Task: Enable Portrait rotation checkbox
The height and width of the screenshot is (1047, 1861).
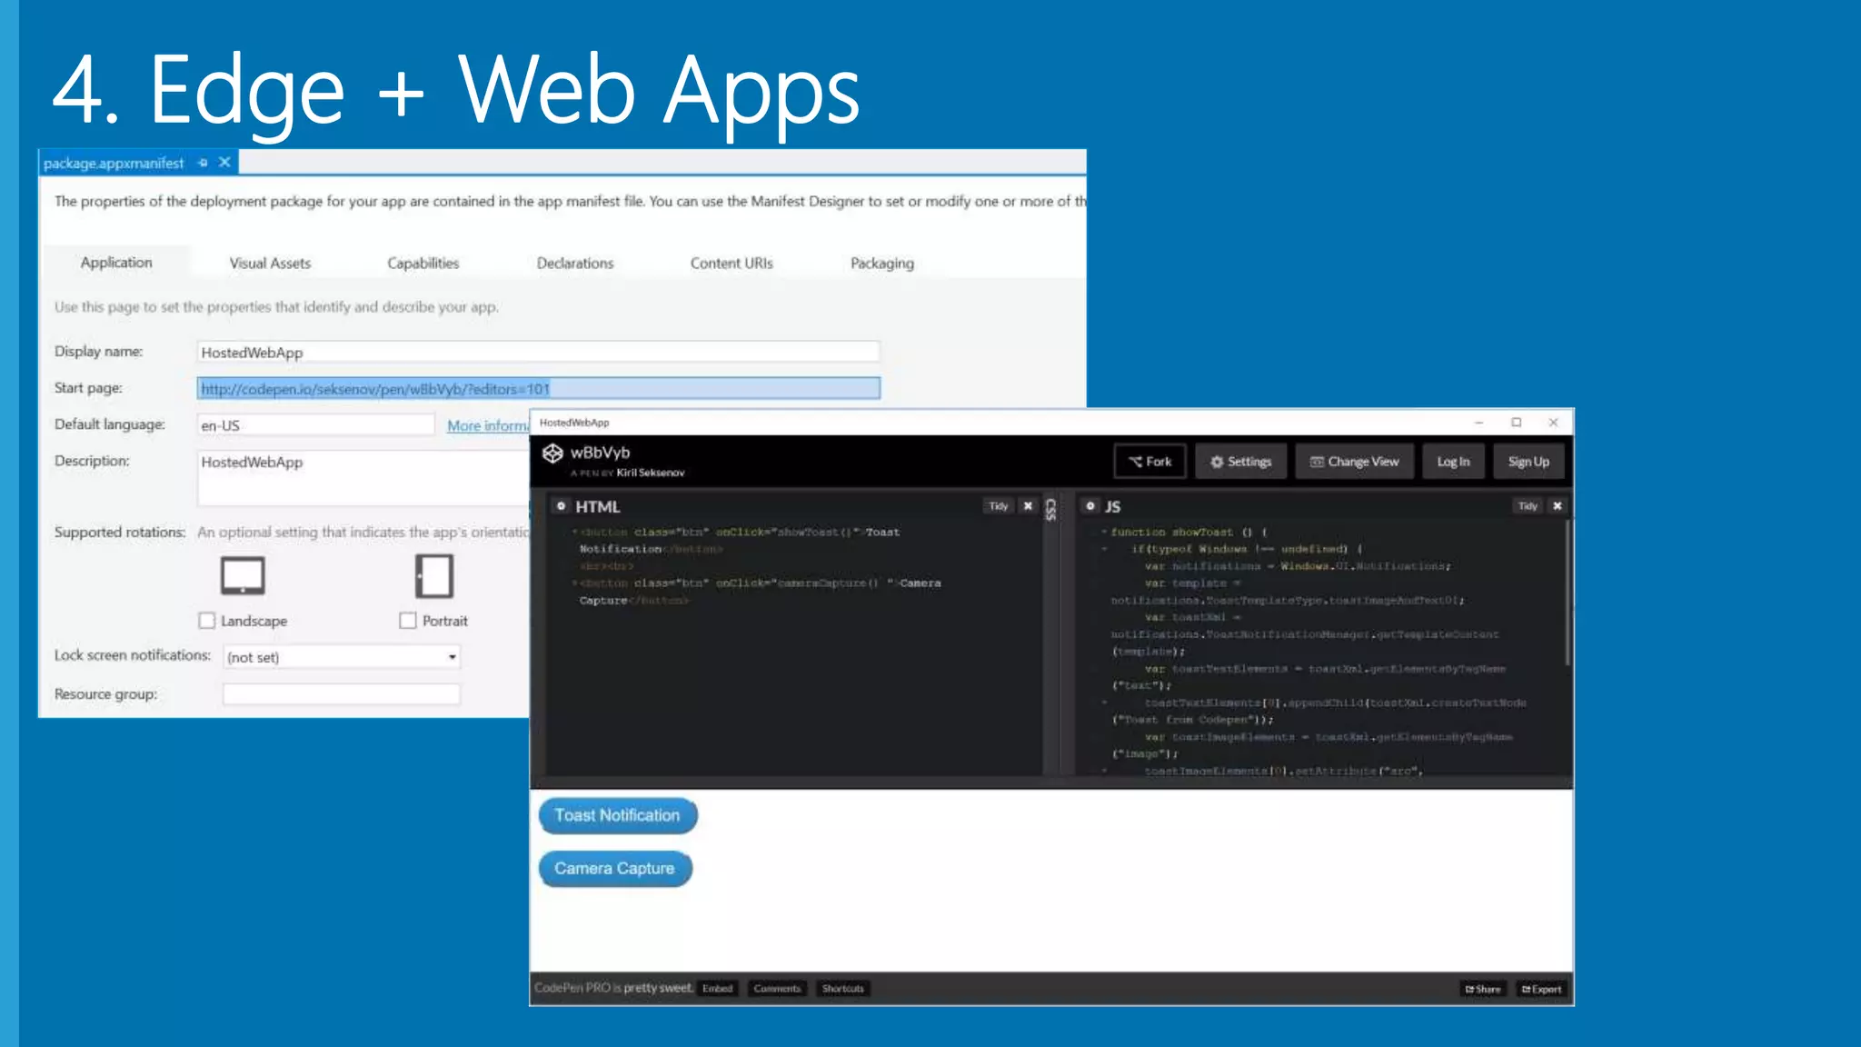Action: pos(408,621)
